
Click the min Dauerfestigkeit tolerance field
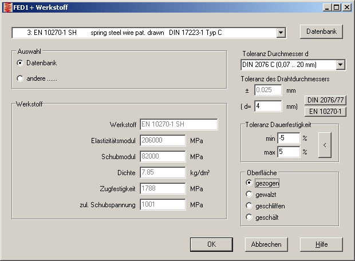tap(289, 138)
